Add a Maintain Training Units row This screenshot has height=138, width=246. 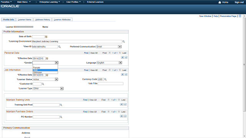(x=121, y=104)
